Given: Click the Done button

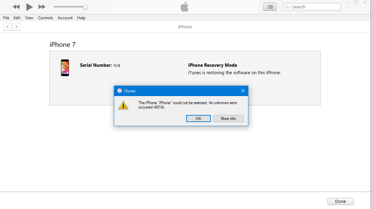Looking at the screenshot, I should pyautogui.click(x=341, y=202).
